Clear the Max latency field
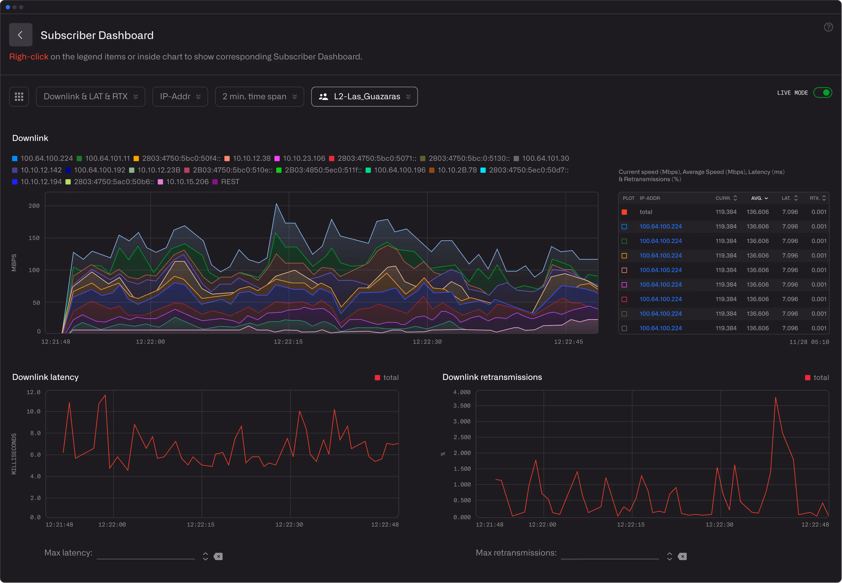Screen dimensions: 842x583 (218, 556)
